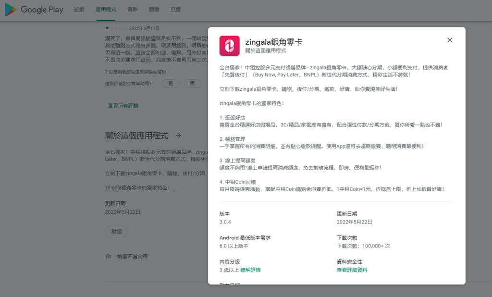Open the 圖書 tab
492x297 pixels.
click(154, 10)
